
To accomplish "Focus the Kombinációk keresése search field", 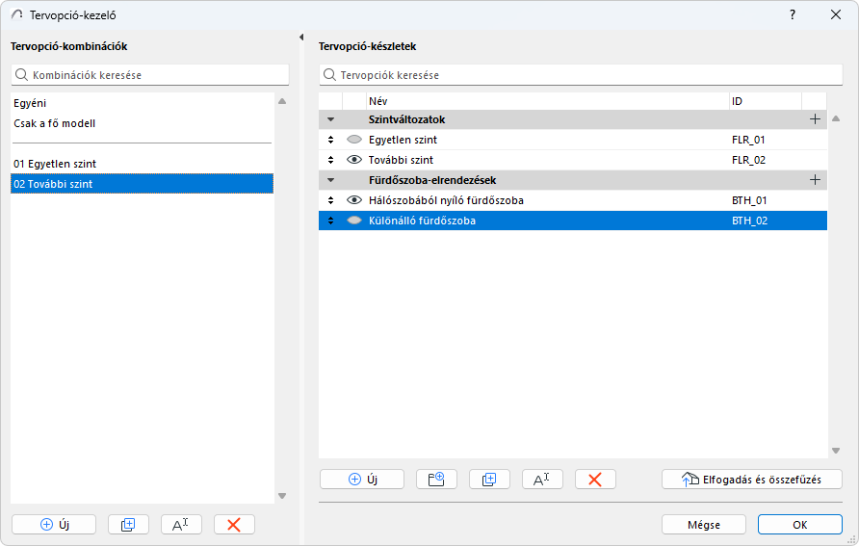I will point(150,75).
